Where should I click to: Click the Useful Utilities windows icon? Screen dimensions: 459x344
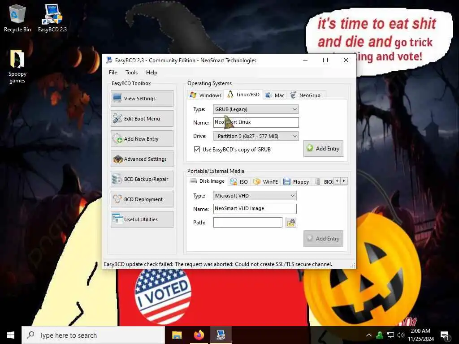(x=117, y=219)
